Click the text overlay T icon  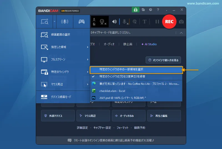[144, 22]
